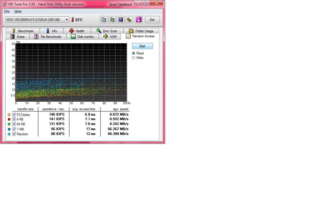
Task: Select the Write radio button
Action: 134,58
